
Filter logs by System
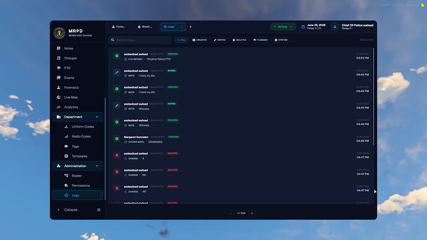(x=281, y=40)
